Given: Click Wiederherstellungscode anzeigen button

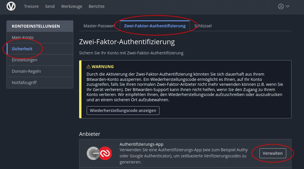Looking at the screenshot, I should 123,111.
